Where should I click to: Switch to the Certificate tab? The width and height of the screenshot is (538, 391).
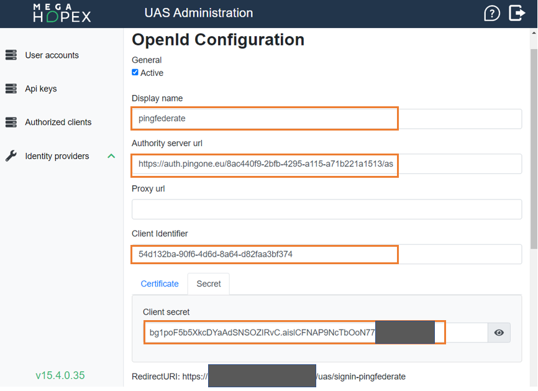(160, 283)
